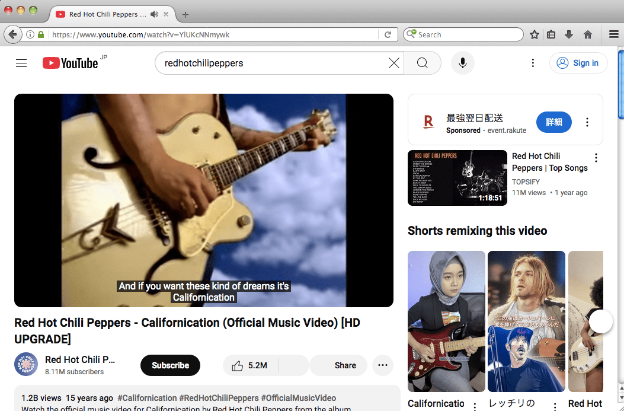
Task: Click the #RedHotChiliPeppers hashtag
Action: tap(219, 398)
